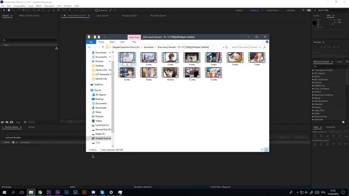
Task: Click the Explorer search field
Action: pos(248,47)
